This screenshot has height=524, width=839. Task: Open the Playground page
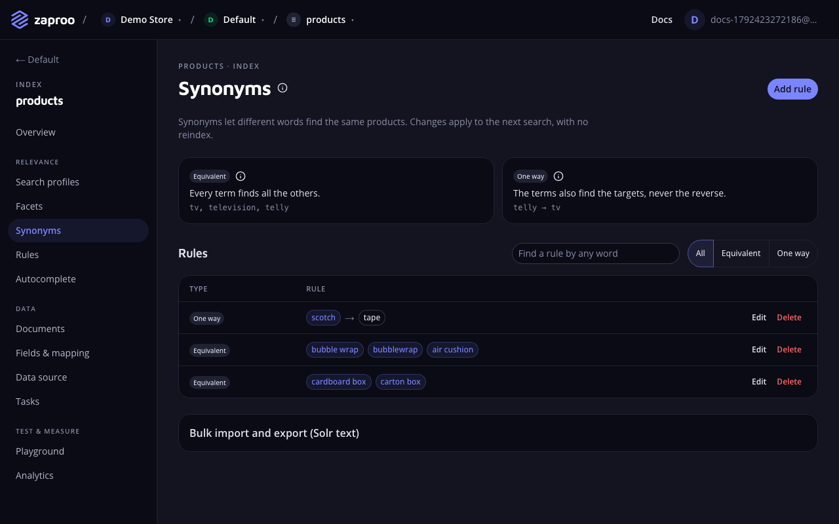click(x=78, y=451)
